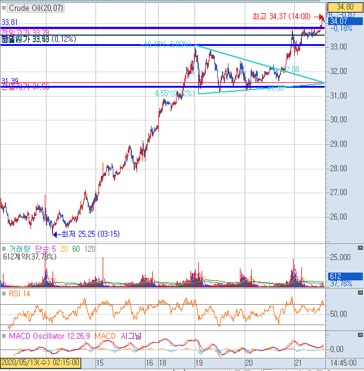Click the square icon beside MACD Oscillator
The width and height of the screenshot is (364, 371).
pos(4,336)
